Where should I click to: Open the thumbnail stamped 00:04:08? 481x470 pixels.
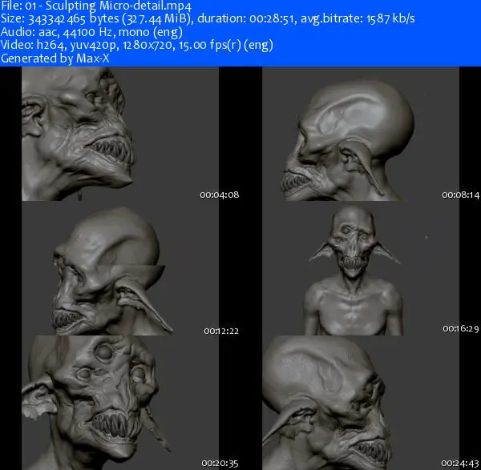coord(120,134)
